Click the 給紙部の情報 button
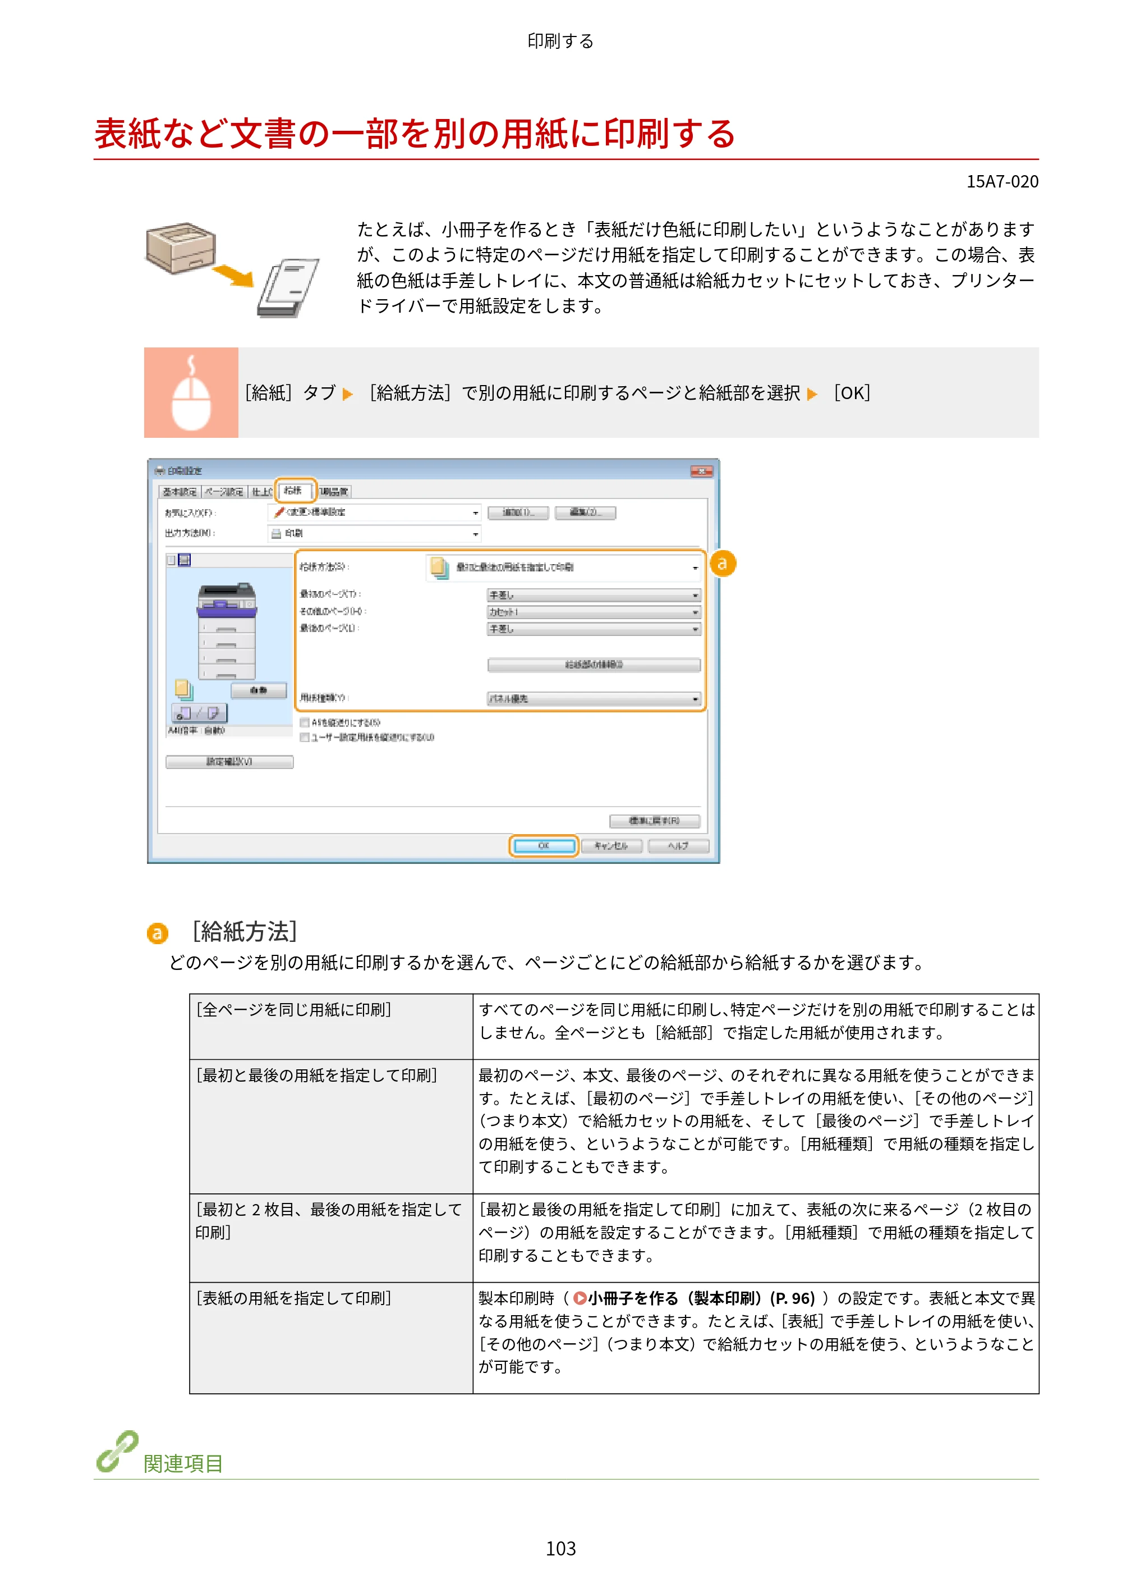Image resolution: width=1122 pixels, height=1588 pixels. click(x=594, y=665)
